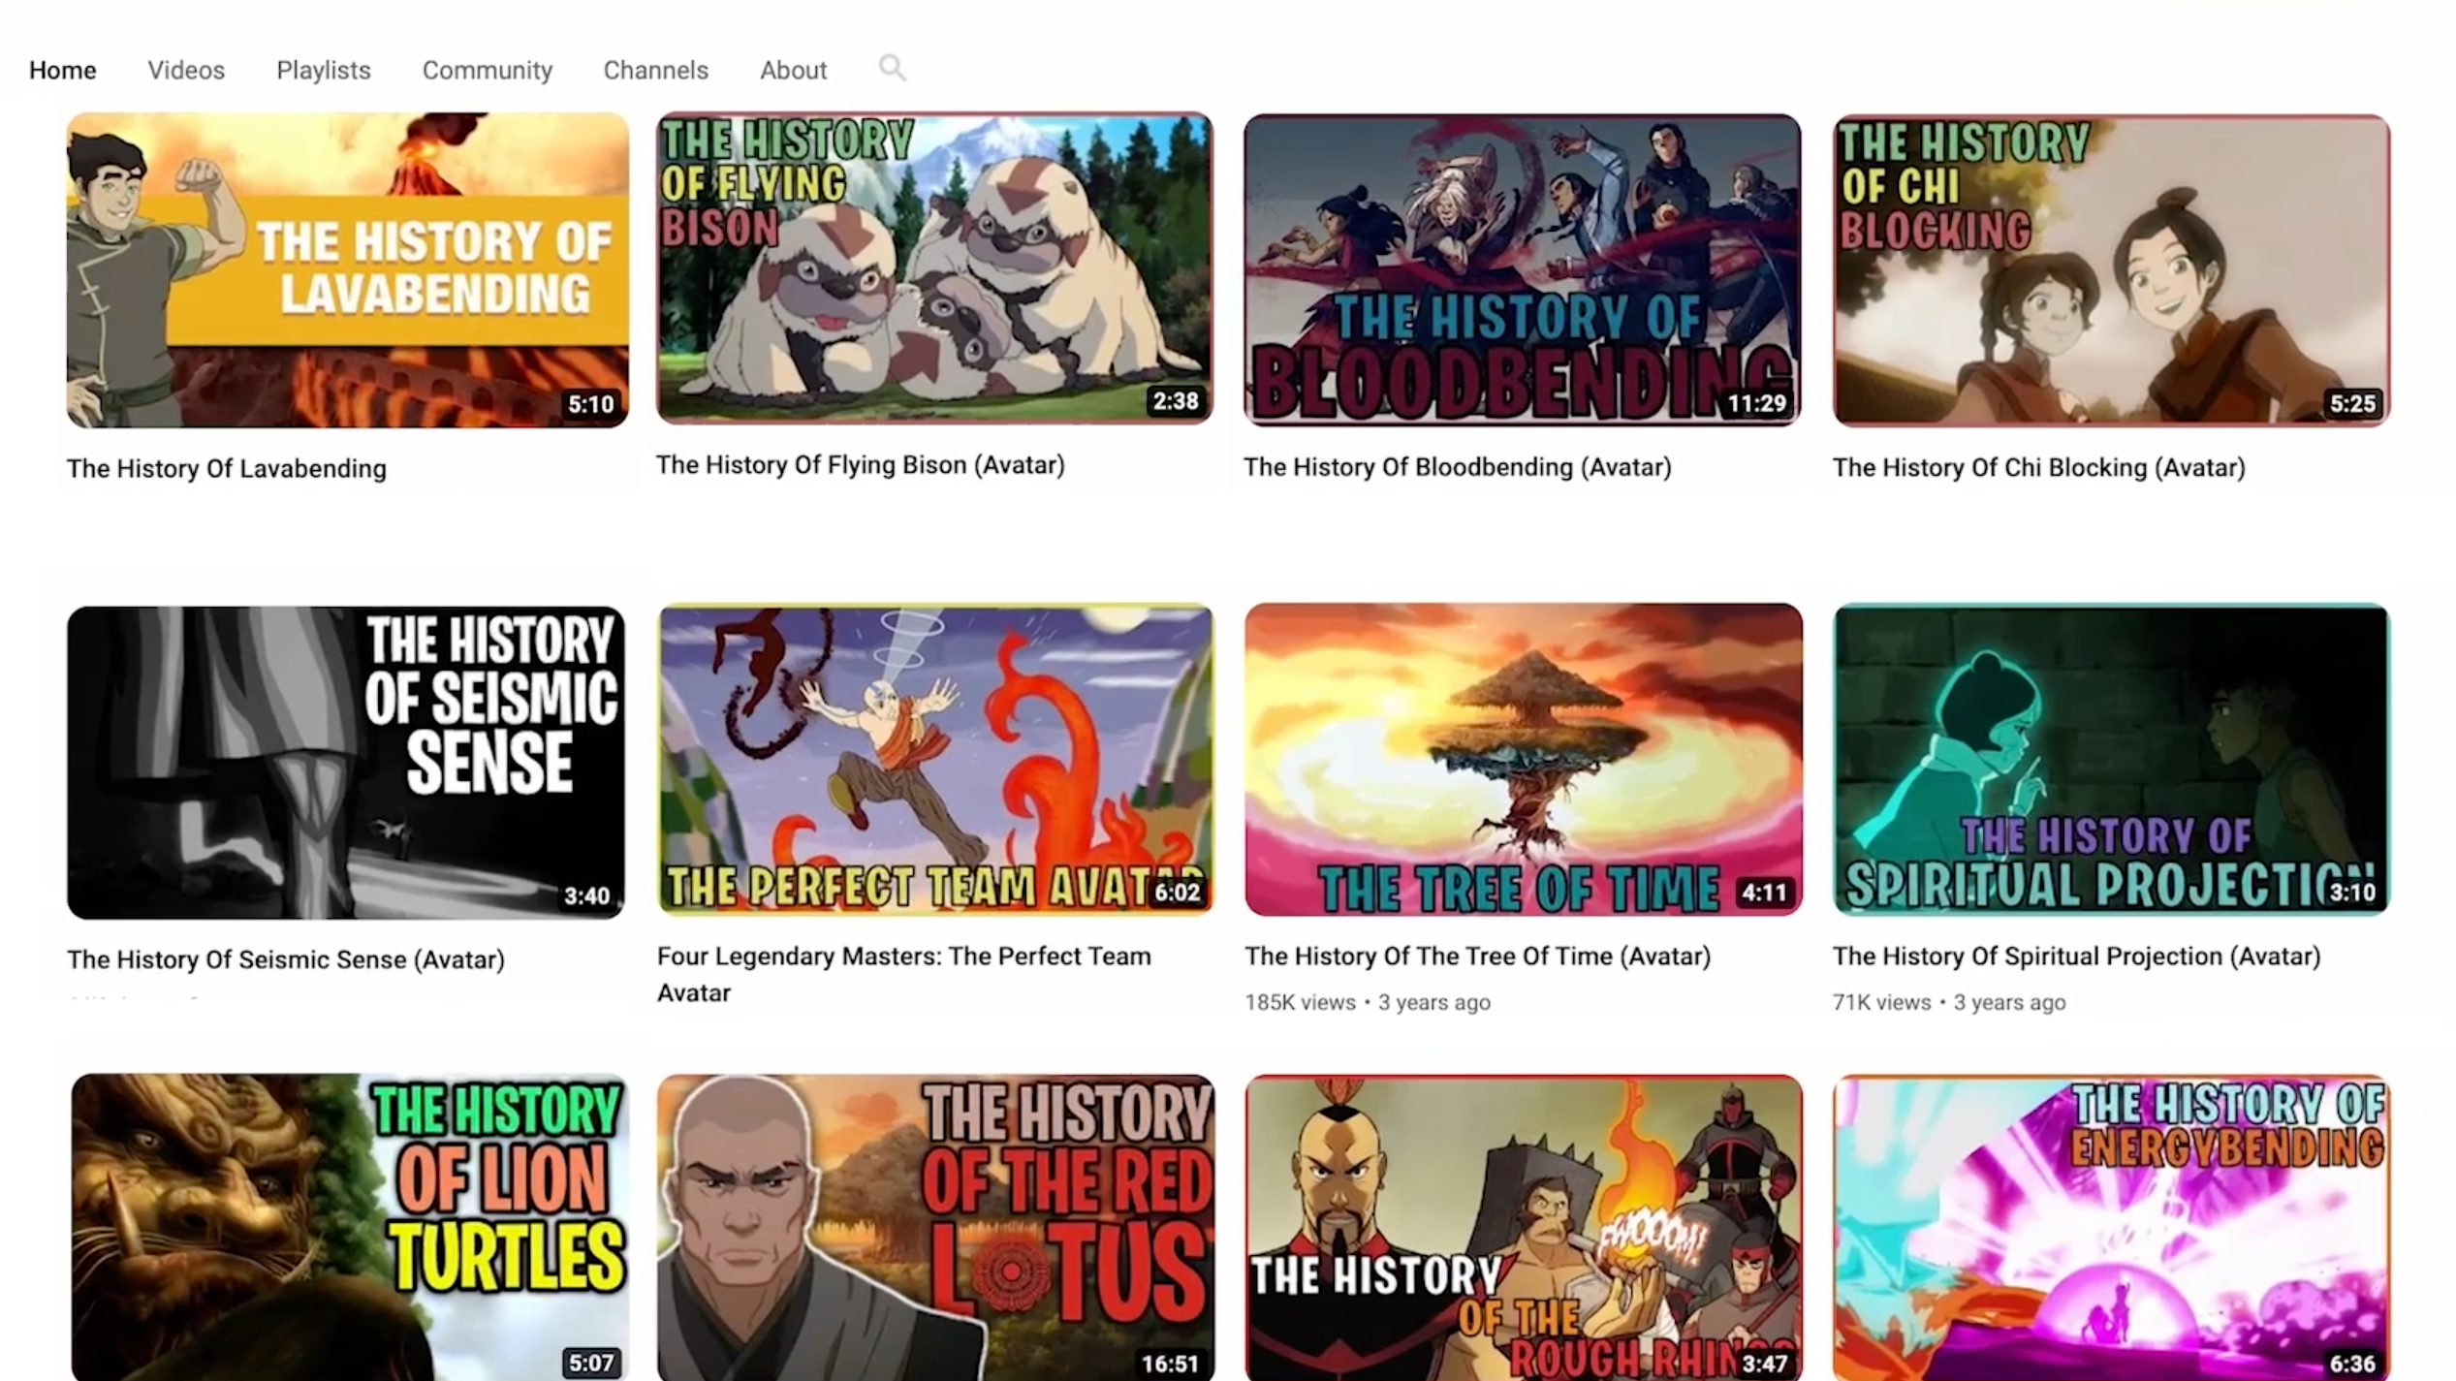
Task: Play the Perfect Team Avatar thumbnail
Action: (x=935, y=760)
